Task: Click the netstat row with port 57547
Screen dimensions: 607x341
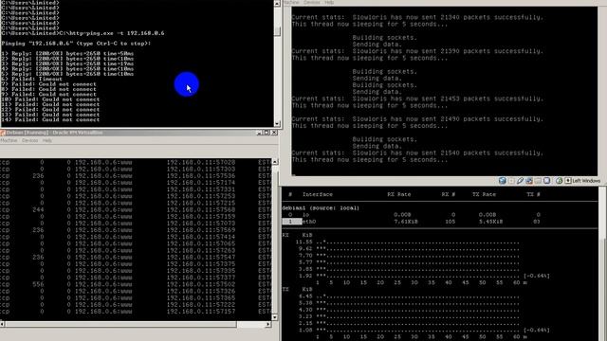Action: 136,257
